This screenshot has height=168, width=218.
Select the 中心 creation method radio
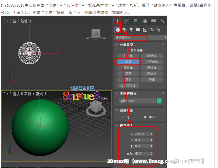[145, 117]
